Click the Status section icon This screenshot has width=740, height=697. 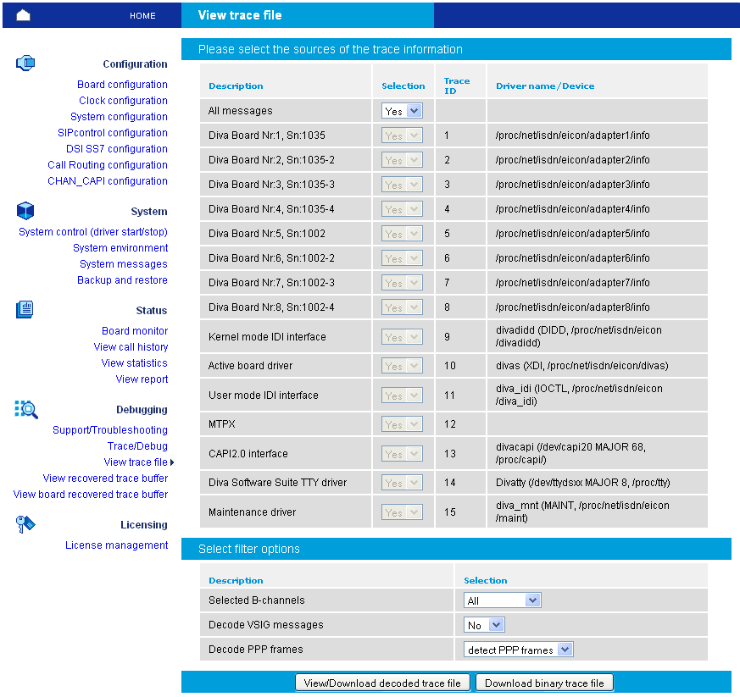pos(25,309)
